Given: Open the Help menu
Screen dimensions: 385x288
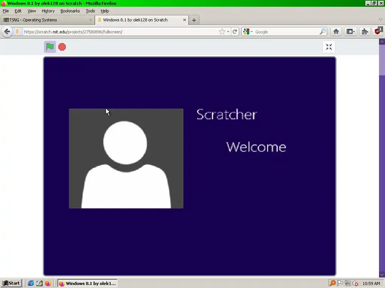Looking at the screenshot, I should (105, 11).
